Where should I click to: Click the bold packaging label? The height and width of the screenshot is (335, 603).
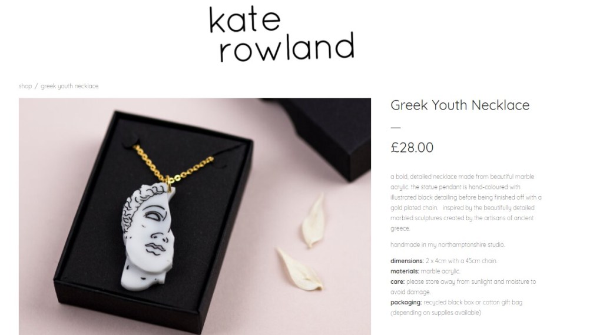click(406, 302)
